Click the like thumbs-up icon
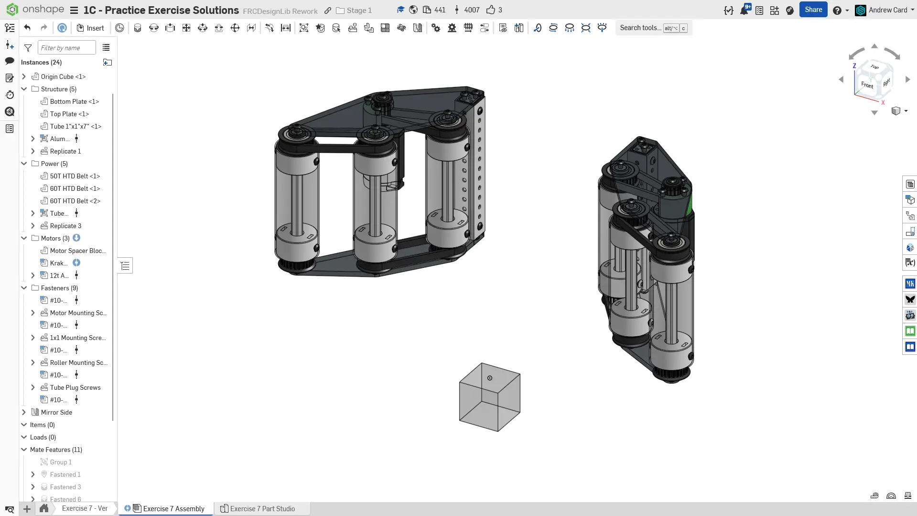Image resolution: width=917 pixels, height=516 pixels. click(x=490, y=10)
